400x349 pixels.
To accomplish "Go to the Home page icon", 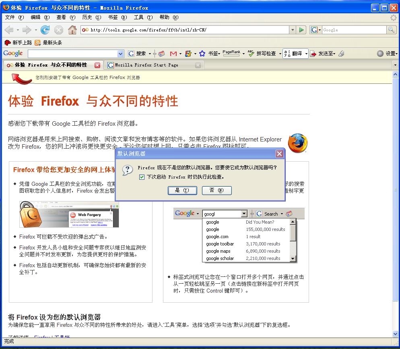I will [x=72, y=30].
